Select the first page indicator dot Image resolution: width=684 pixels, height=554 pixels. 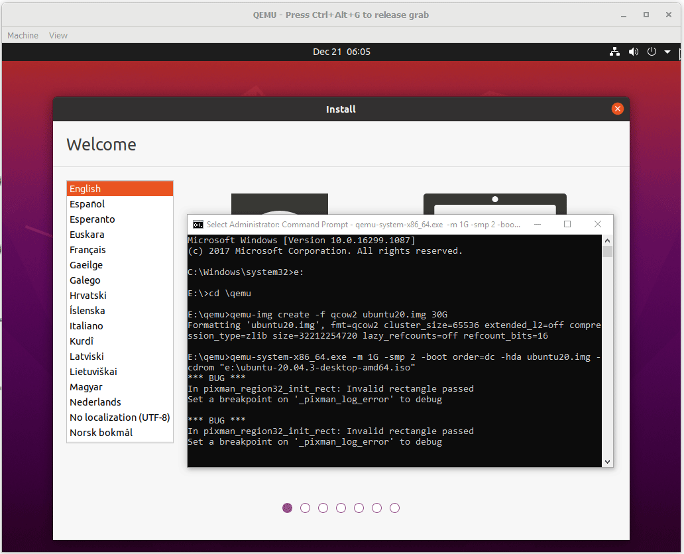pyautogui.click(x=287, y=508)
